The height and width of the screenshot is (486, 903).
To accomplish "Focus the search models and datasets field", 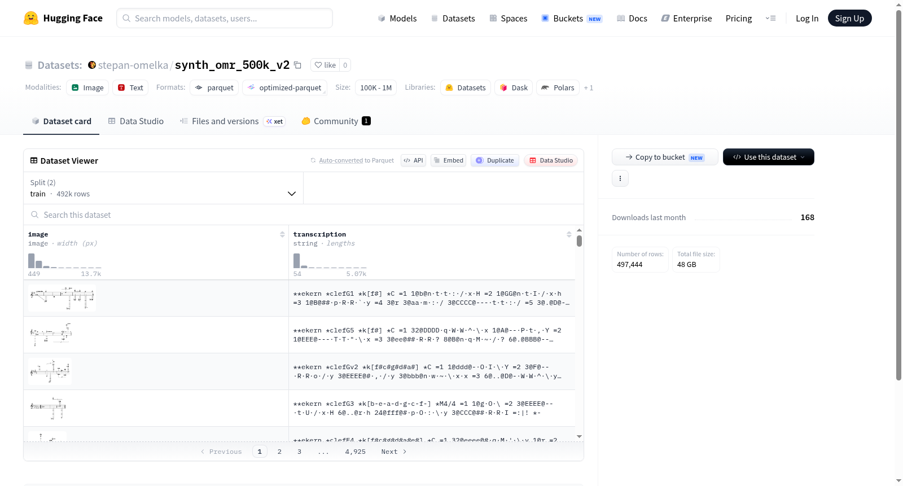I will pos(225,18).
